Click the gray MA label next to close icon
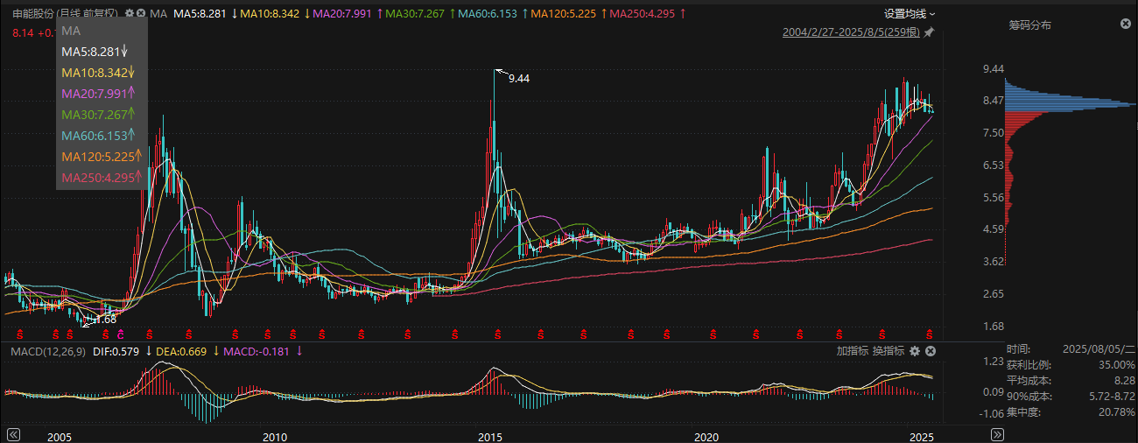The width and height of the screenshot is (1138, 443). coord(158,14)
